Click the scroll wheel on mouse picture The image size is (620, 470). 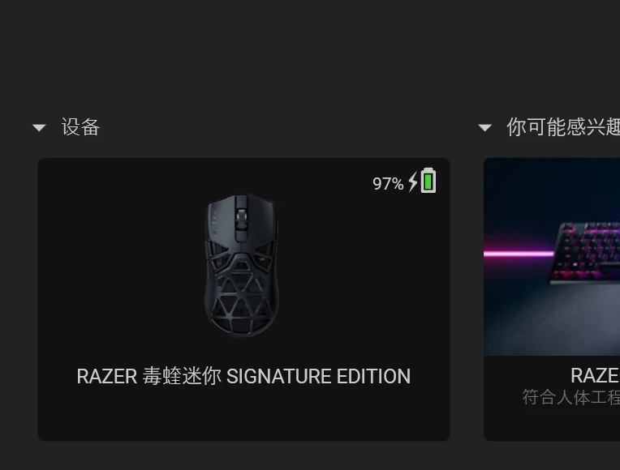tap(241, 219)
